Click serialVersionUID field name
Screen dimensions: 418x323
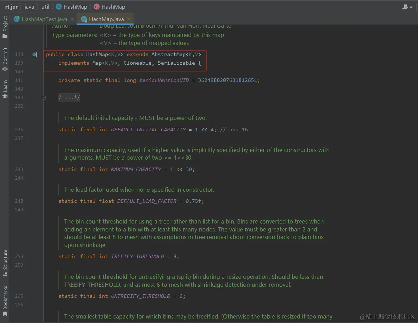(164, 80)
